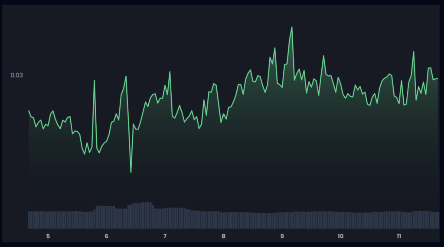The width and height of the screenshot is (444, 247).
Task: Select the sharp spike just before date 6
Action: (94, 80)
